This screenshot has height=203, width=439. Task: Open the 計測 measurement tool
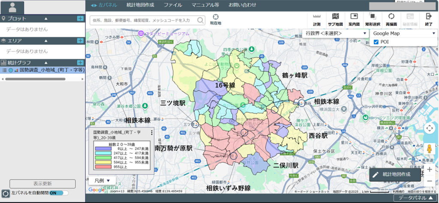point(317,20)
